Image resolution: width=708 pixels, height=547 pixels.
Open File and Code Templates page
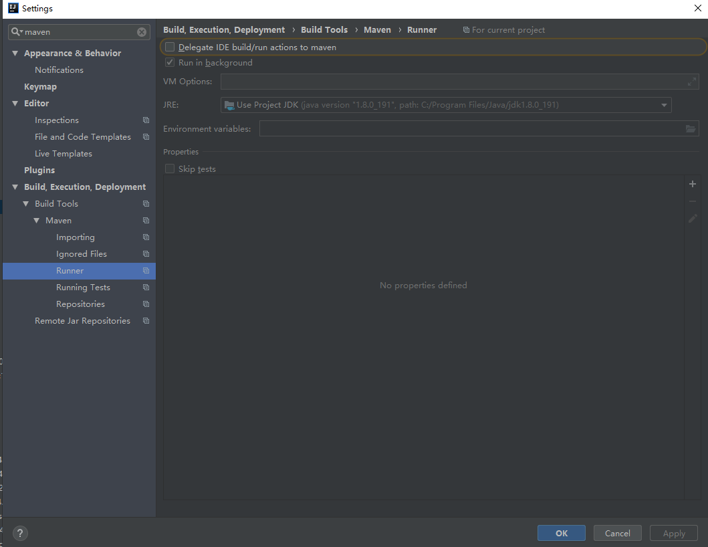83,137
